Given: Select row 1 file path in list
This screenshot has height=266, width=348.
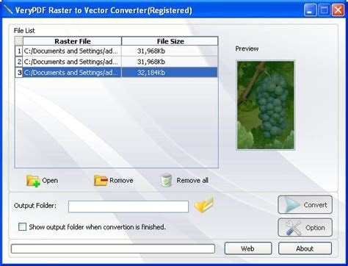Looking at the screenshot, I should pos(72,51).
